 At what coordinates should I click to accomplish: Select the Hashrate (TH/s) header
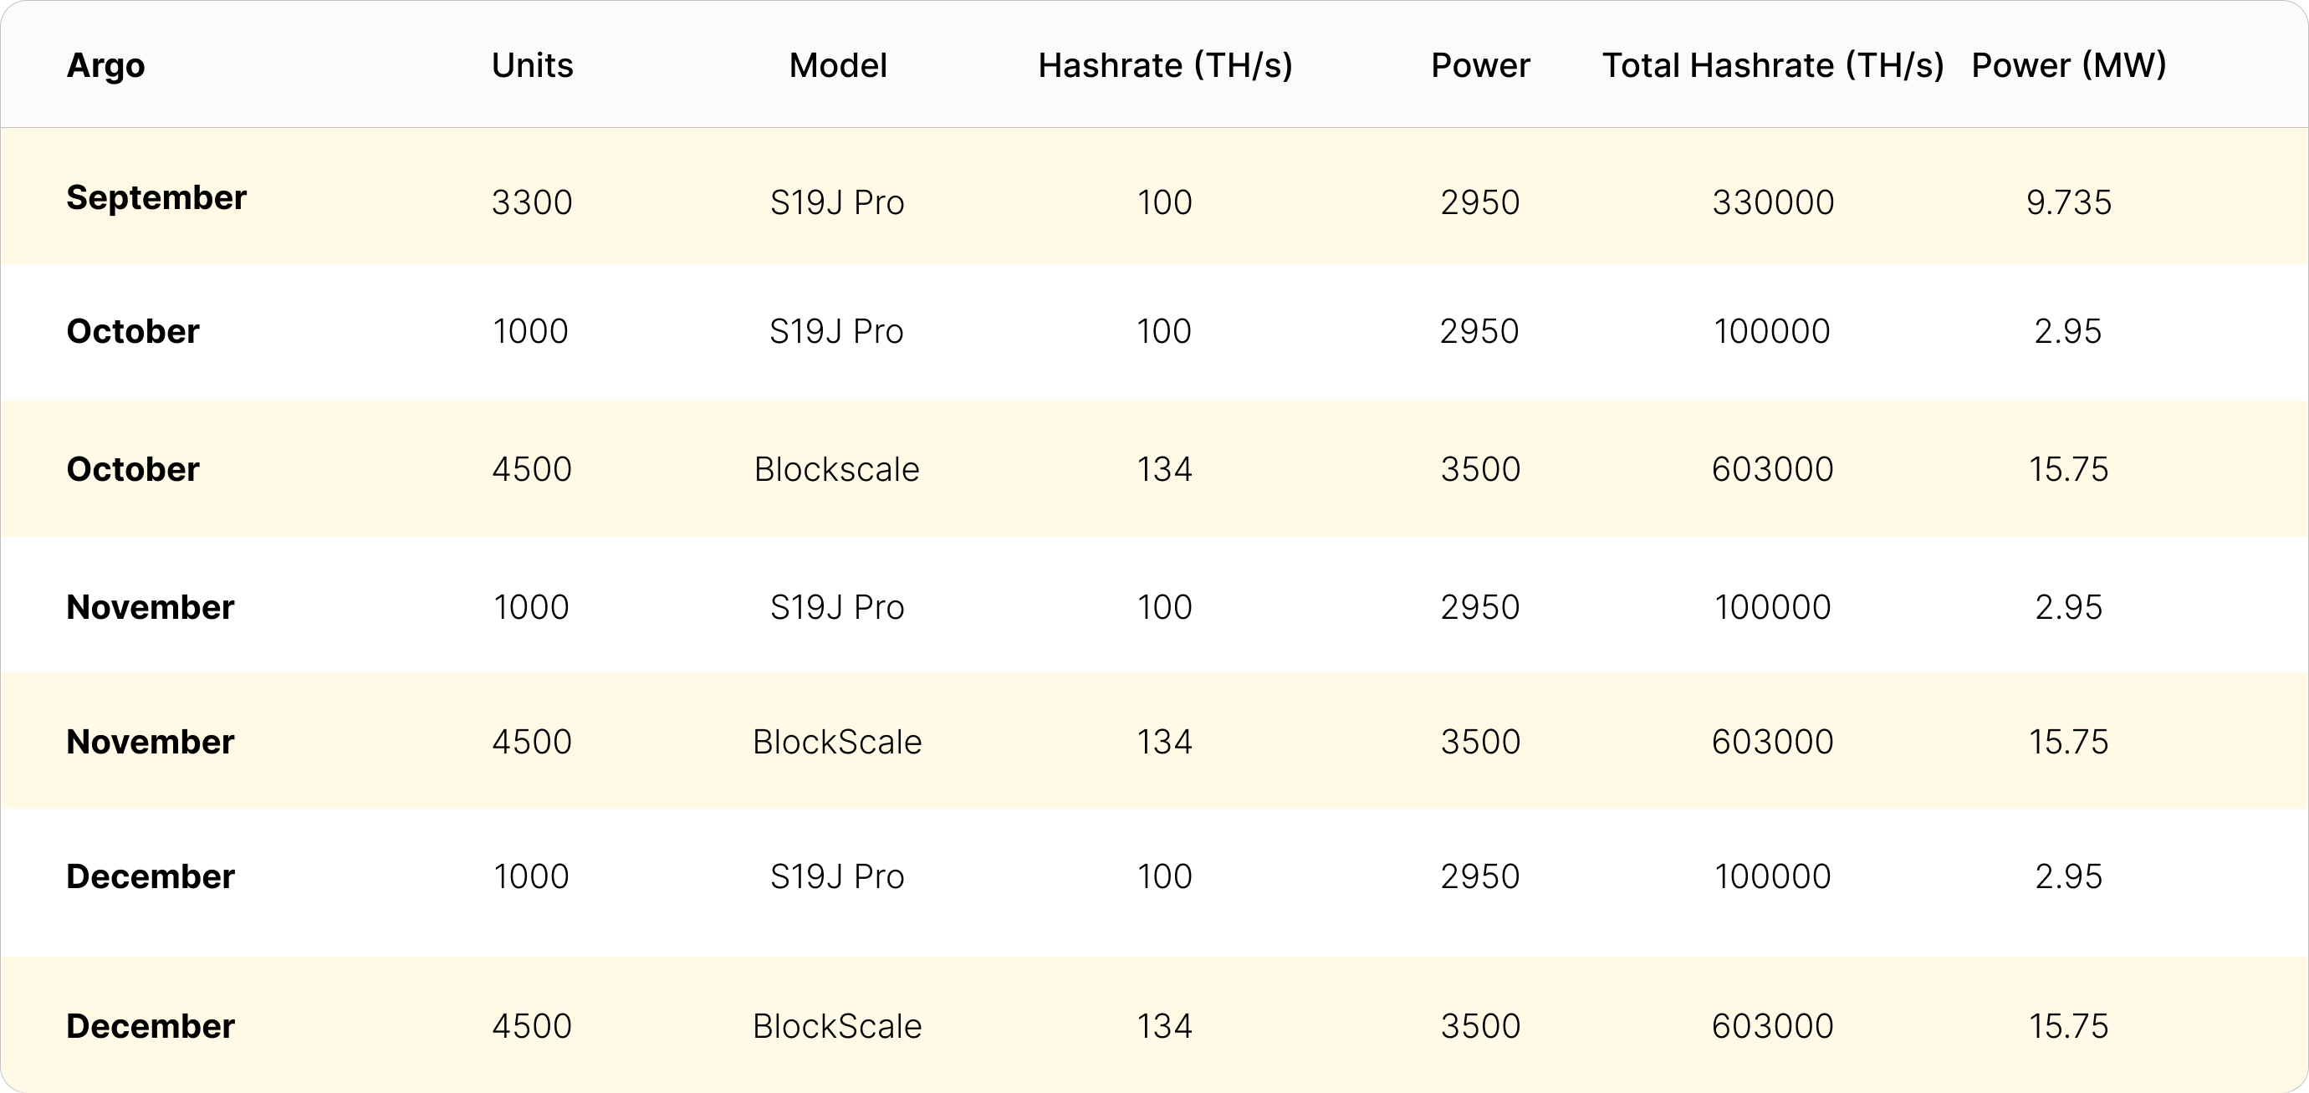1164,65
